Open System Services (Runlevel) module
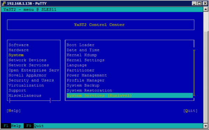Viewport: 209px width, 130px height. pos(130,95)
